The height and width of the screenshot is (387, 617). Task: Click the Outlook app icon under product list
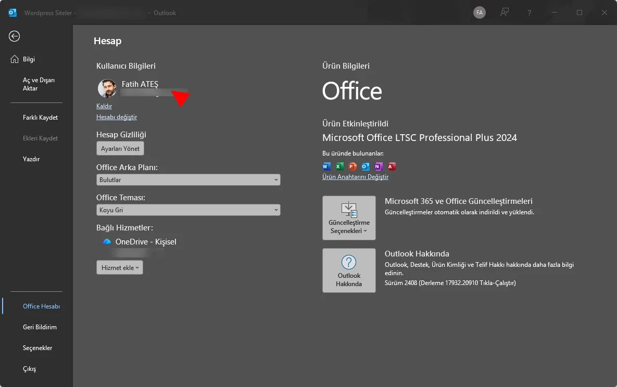[365, 166]
